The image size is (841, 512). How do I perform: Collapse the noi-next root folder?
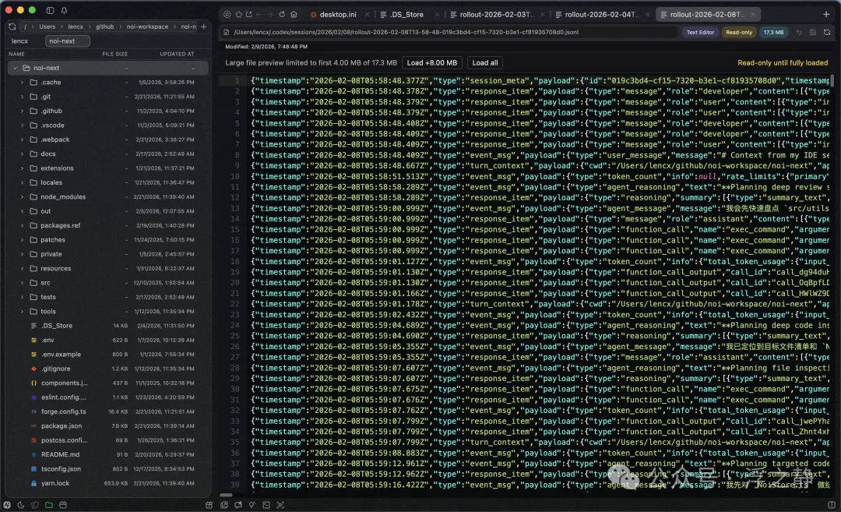point(15,68)
